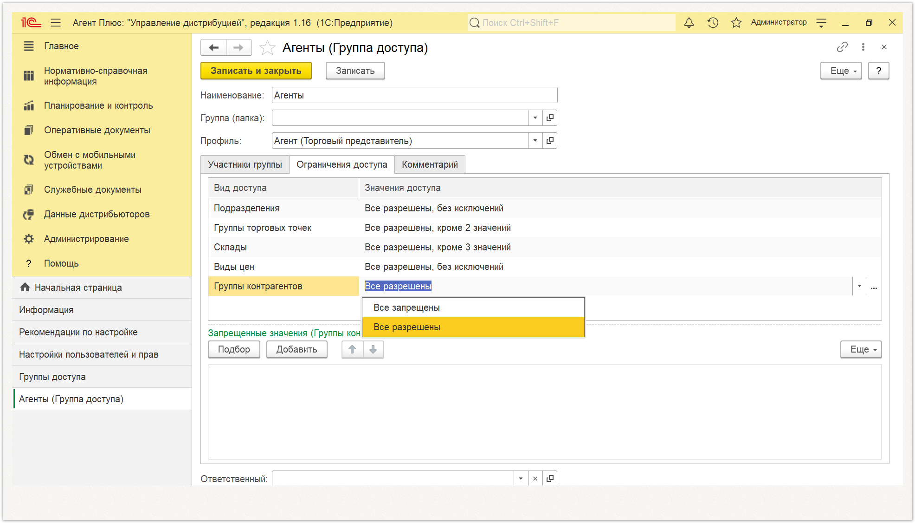The width and height of the screenshot is (915, 523).
Task: Open the notifications bell icon
Action: coord(689,22)
